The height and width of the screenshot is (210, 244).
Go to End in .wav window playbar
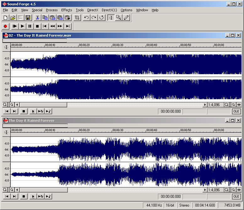click(14, 111)
